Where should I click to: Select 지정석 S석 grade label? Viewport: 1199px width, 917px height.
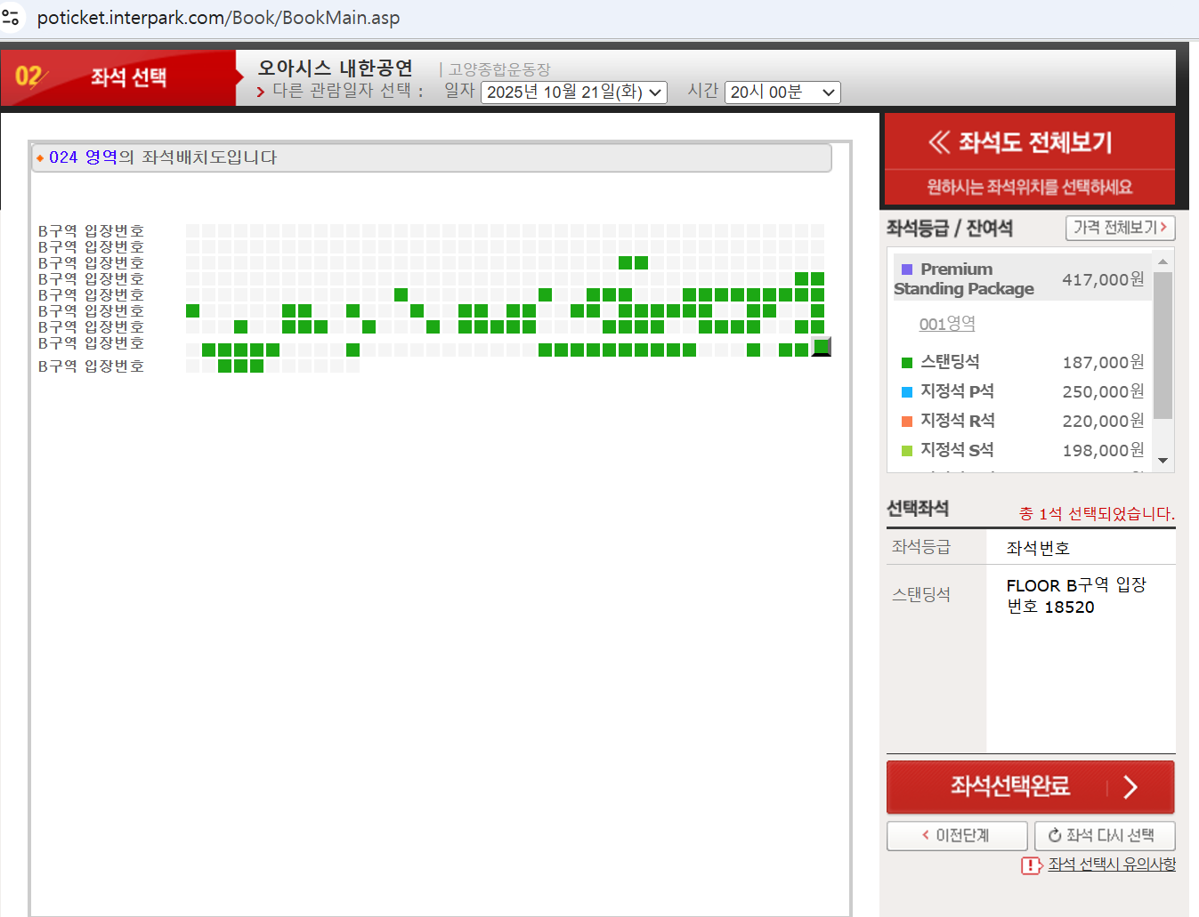click(957, 450)
